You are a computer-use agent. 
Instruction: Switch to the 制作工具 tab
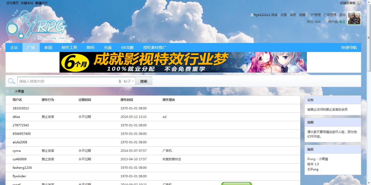coord(69,48)
